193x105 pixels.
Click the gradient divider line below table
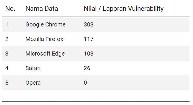(x=96, y=102)
